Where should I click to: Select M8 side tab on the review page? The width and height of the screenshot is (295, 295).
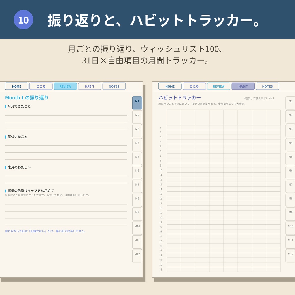pyautogui.click(x=137, y=201)
